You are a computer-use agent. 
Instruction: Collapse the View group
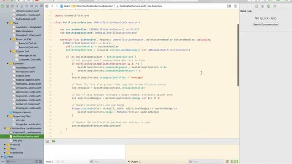pyautogui.click(x=8, y=23)
